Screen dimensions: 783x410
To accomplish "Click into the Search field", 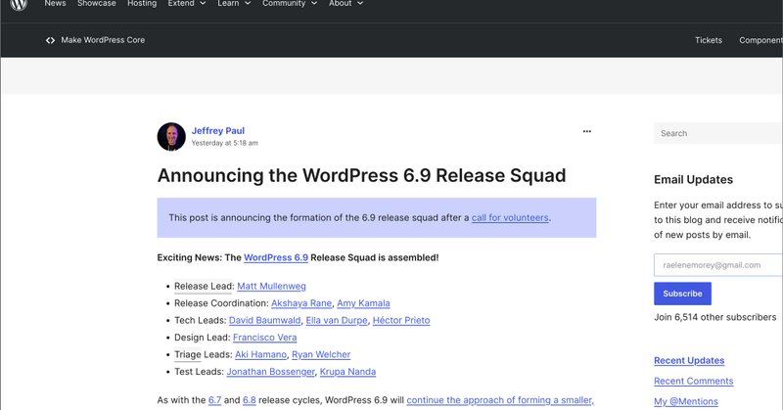I will (718, 133).
